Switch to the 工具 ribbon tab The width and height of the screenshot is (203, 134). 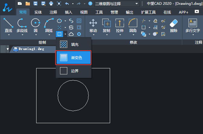click(x=99, y=12)
